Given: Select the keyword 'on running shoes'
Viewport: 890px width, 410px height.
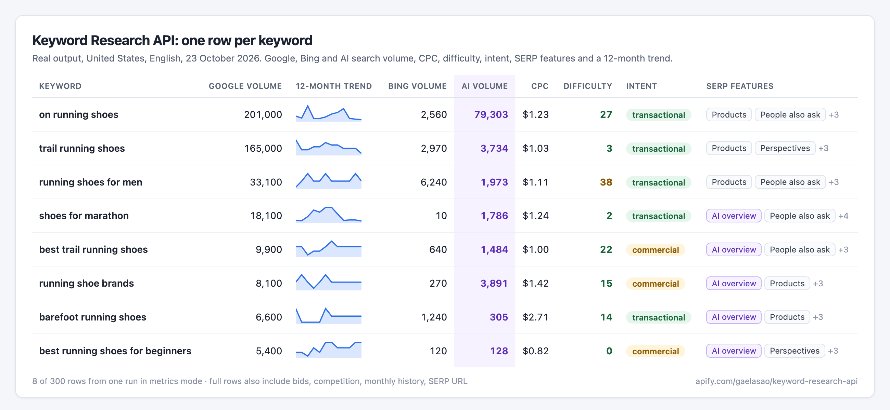Looking at the screenshot, I should point(78,114).
